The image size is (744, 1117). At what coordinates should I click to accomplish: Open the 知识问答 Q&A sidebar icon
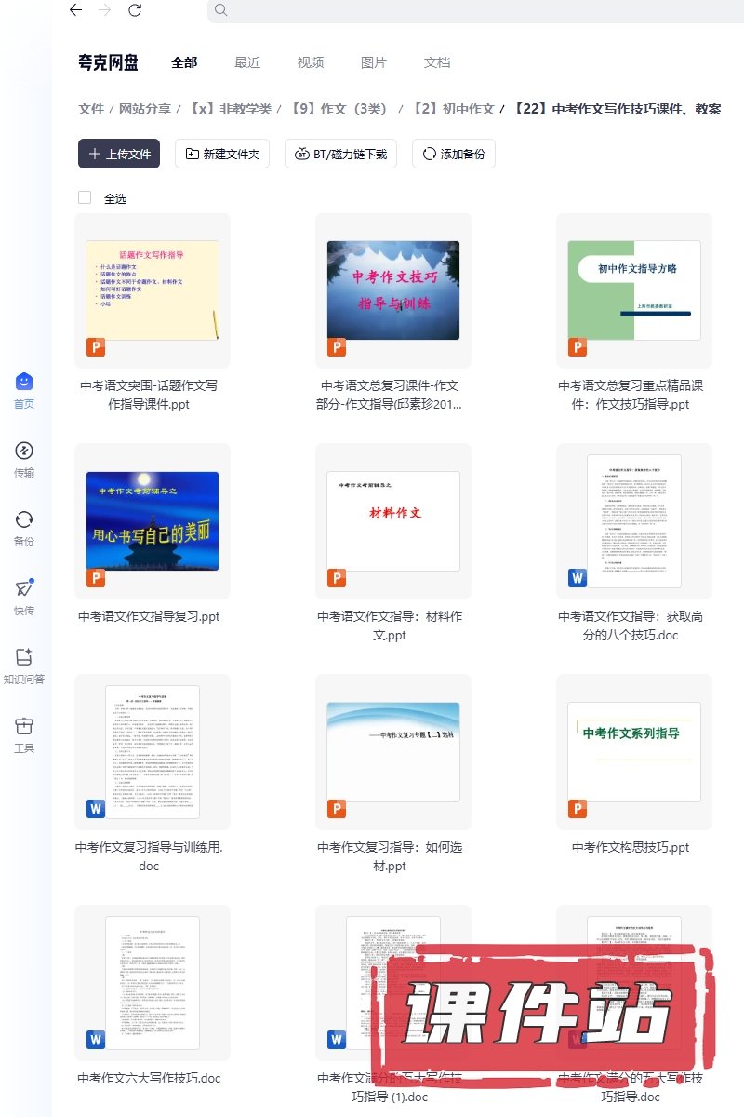[24, 657]
